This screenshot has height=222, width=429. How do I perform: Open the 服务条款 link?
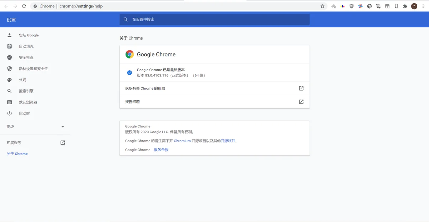(161, 150)
